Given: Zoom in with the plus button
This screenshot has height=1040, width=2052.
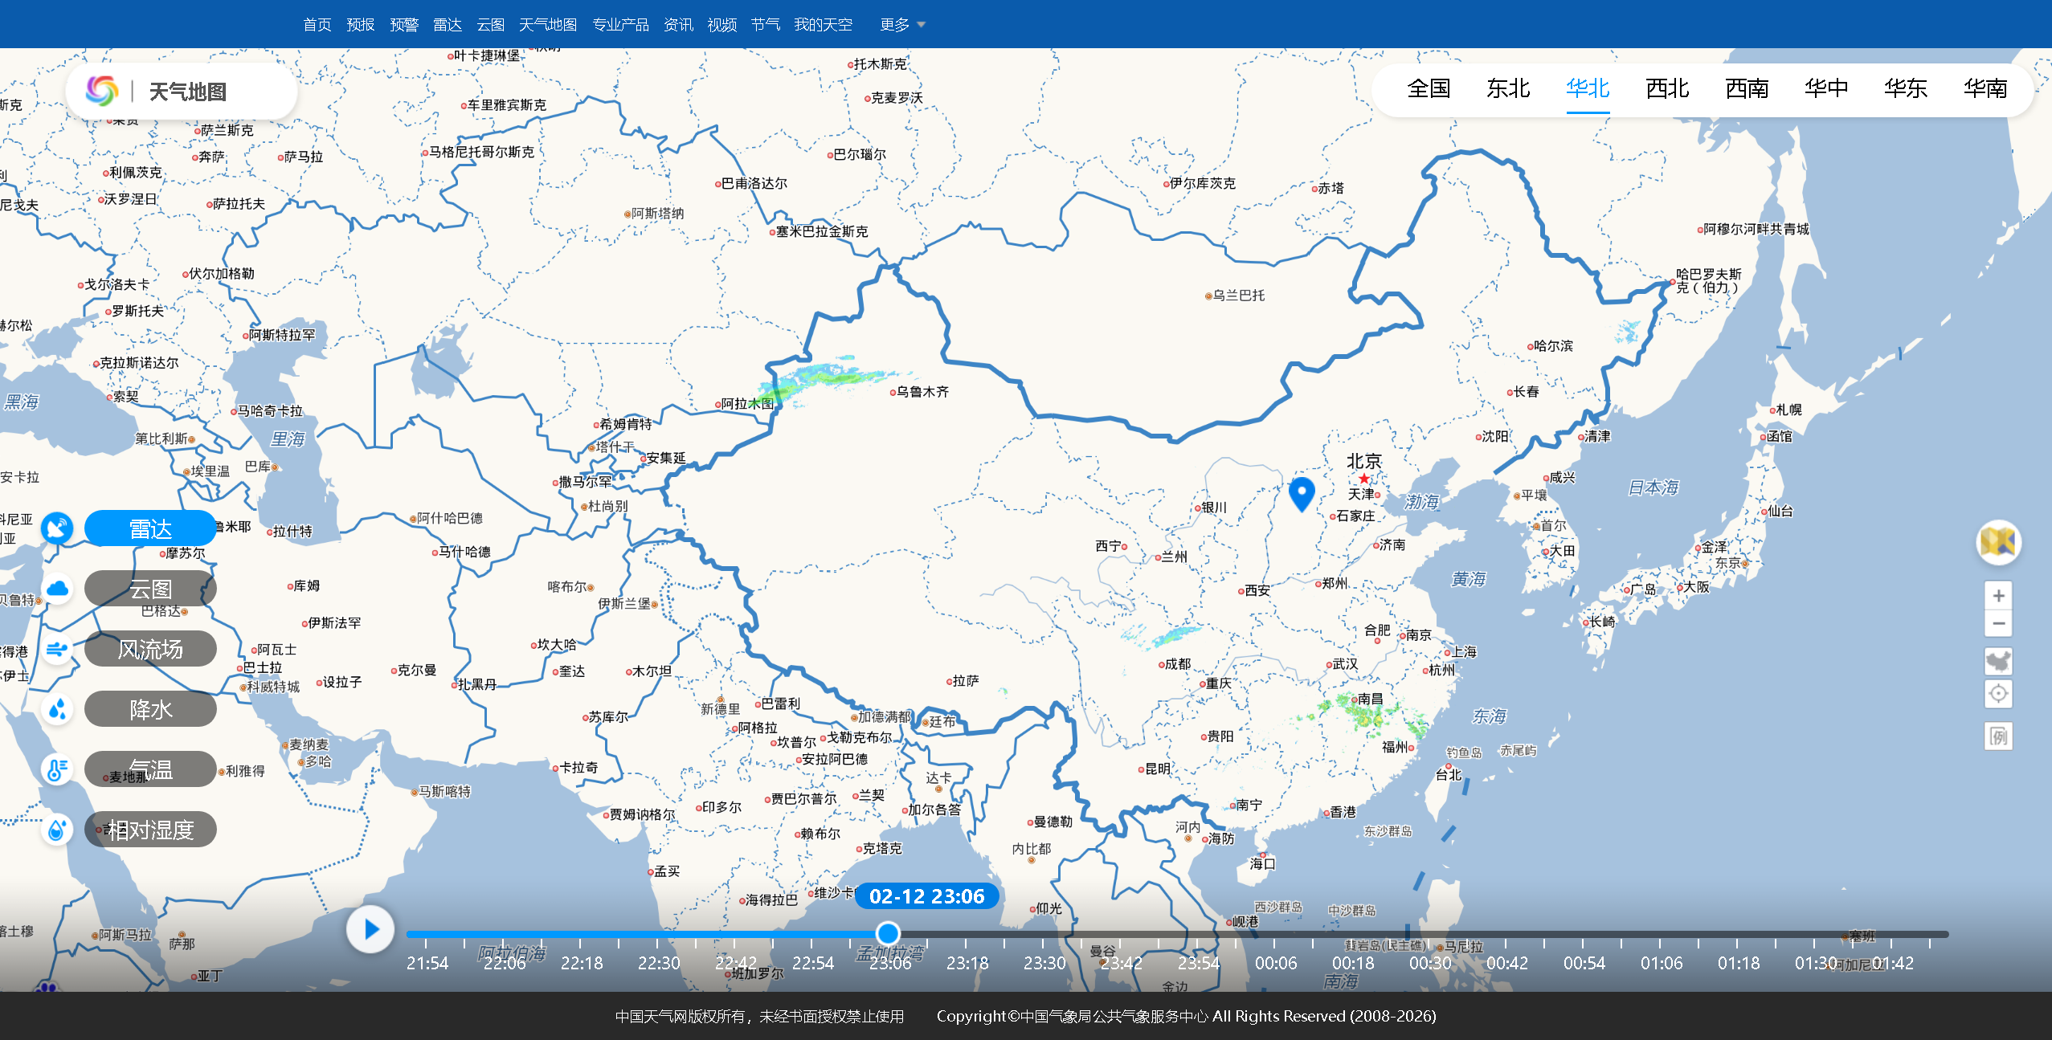Looking at the screenshot, I should [x=1998, y=595].
